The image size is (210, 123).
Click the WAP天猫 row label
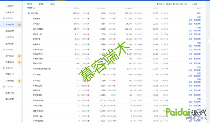pos(37,75)
